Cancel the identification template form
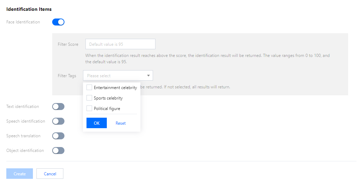This screenshot has width=360, height=183. (x=50, y=174)
